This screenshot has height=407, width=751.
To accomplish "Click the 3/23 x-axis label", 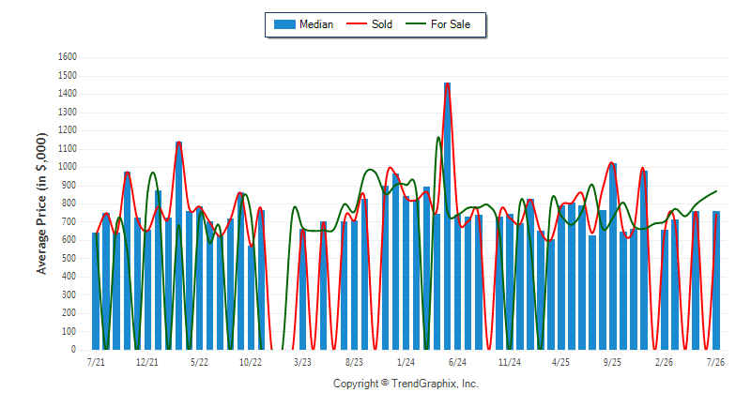I will pyautogui.click(x=302, y=362).
